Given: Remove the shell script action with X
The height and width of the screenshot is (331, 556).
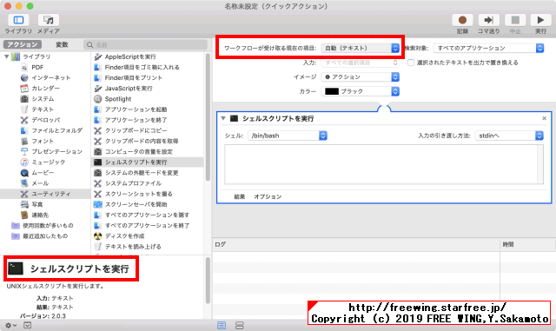Looking at the screenshot, I should (x=545, y=118).
